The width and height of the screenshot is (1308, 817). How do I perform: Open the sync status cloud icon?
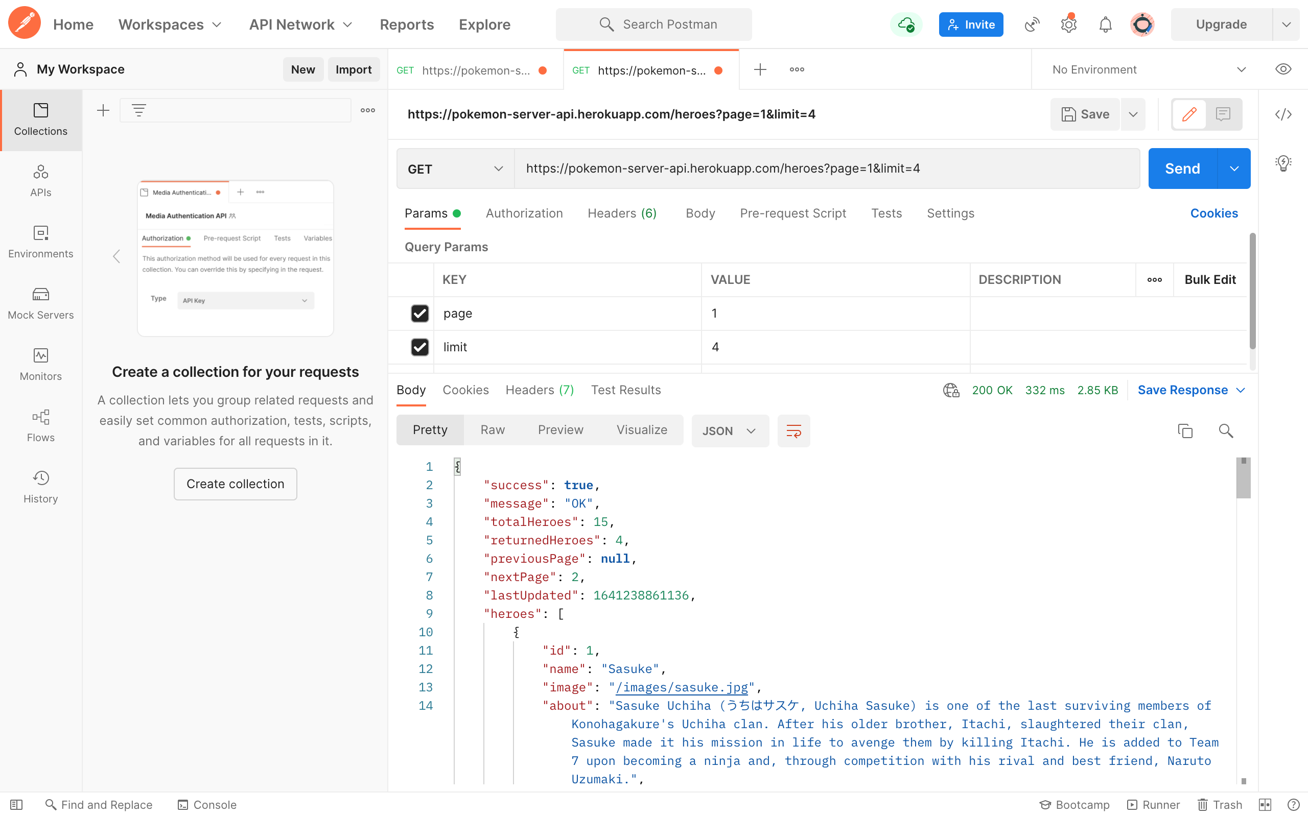pyautogui.click(x=906, y=25)
